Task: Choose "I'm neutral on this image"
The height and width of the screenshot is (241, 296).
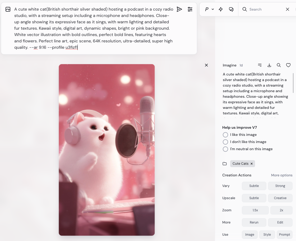Action: pos(225,149)
